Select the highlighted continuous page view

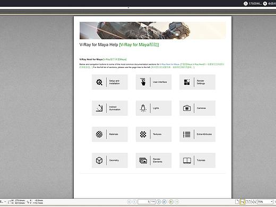(243, 202)
